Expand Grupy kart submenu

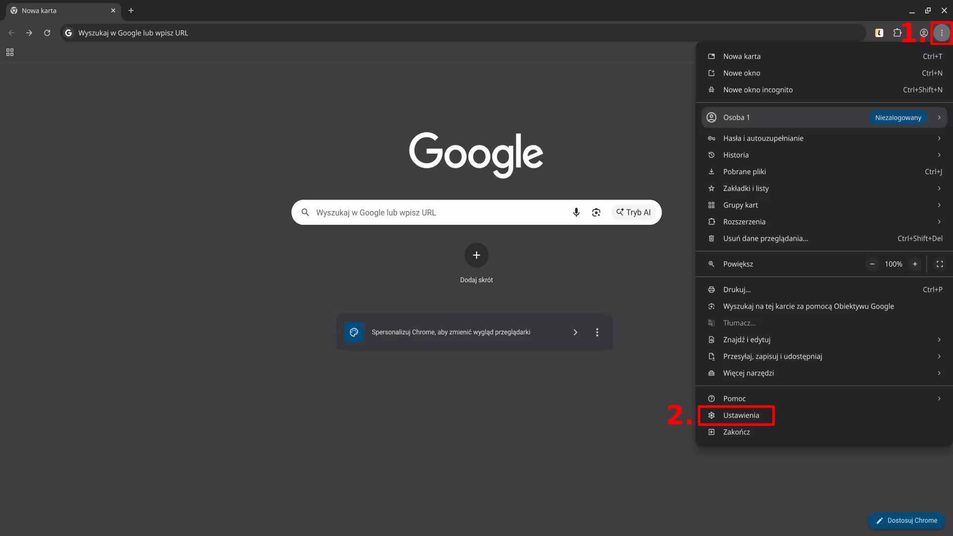tap(824, 205)
